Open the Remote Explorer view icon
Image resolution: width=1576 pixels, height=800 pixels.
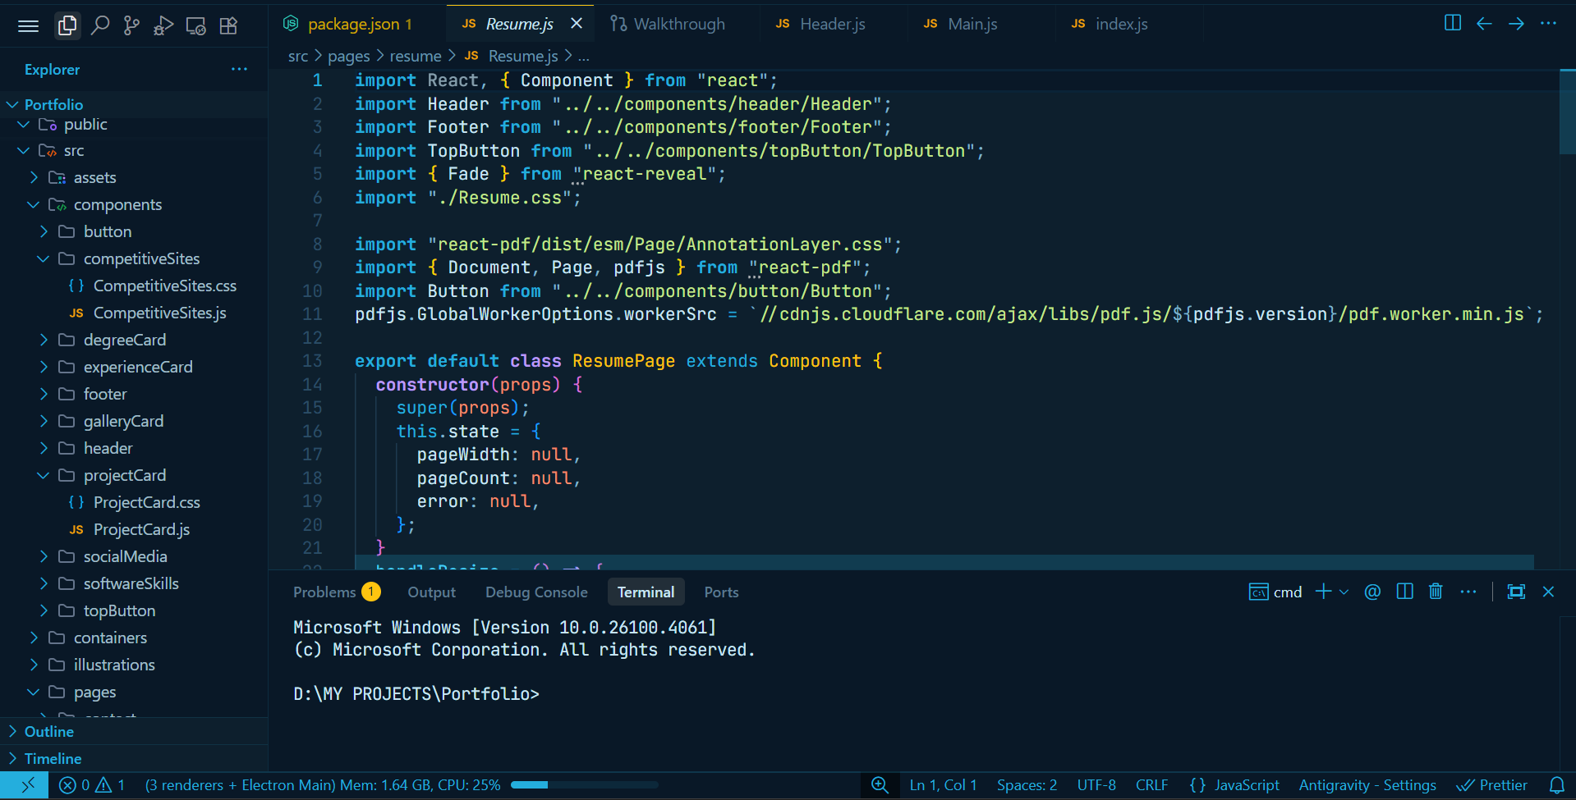(x=195, y=26)
